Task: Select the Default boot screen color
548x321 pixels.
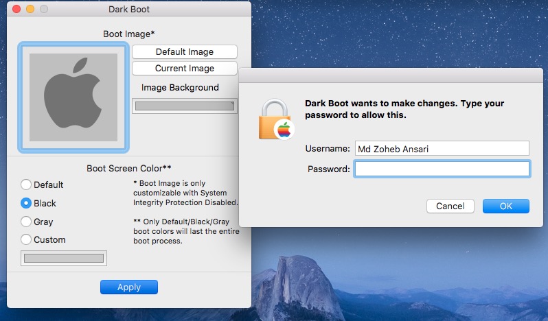Action: [x=26, y=185]
